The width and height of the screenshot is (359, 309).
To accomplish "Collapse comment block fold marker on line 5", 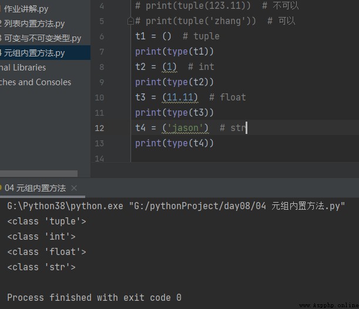I will tap(130, 21).
